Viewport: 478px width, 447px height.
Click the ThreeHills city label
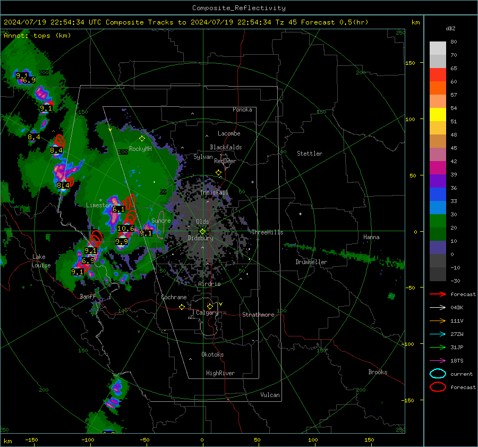click(267, 232)
